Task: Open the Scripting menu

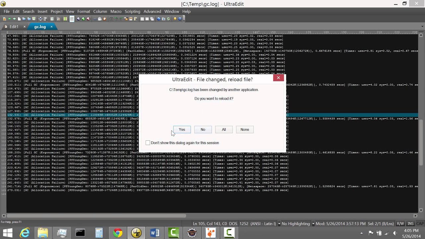Action: tap(132, 11)
